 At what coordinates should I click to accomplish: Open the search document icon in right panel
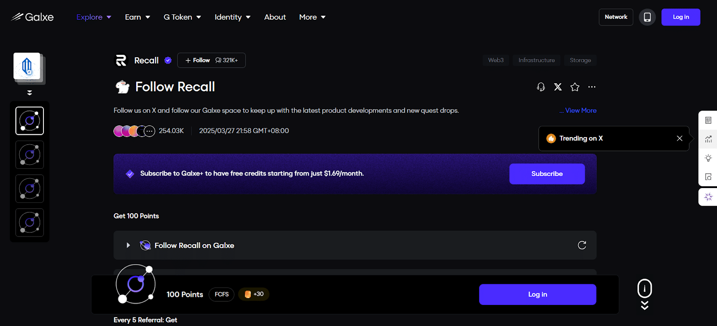[x=708, y=177]
